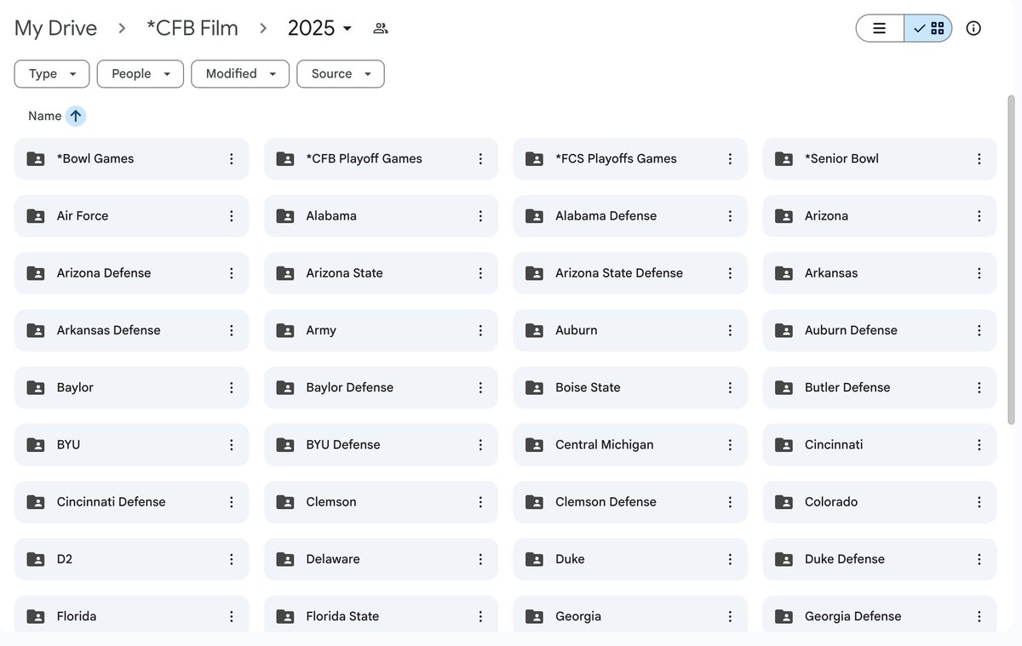Click the vertical scrollbar thumb

pos(1012,260)
